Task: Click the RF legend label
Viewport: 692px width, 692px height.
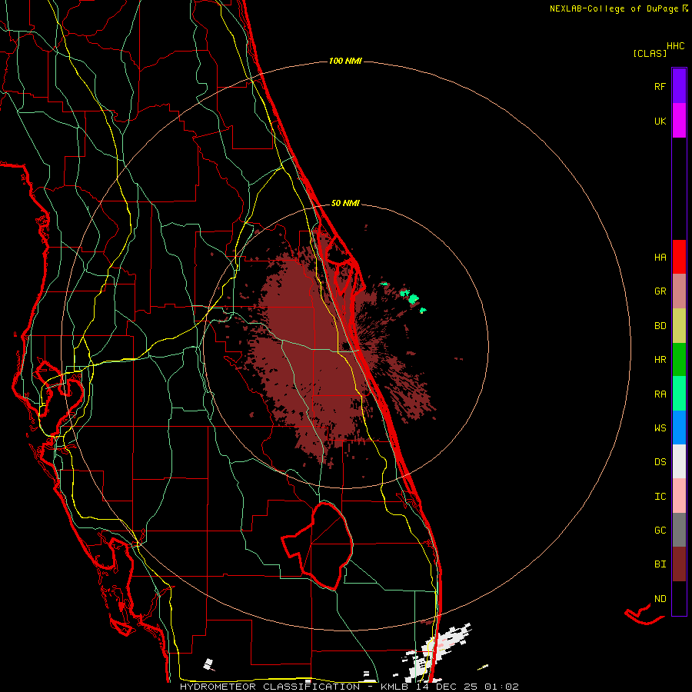Action: pyautogui.click(x=660, y=86)
